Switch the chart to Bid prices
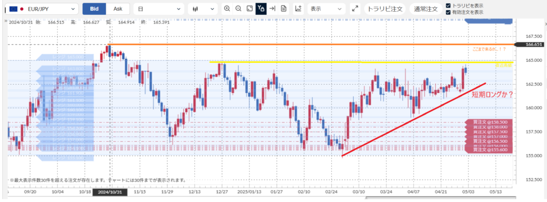Screen dimensions: 547x202 (x=94, y=9)
